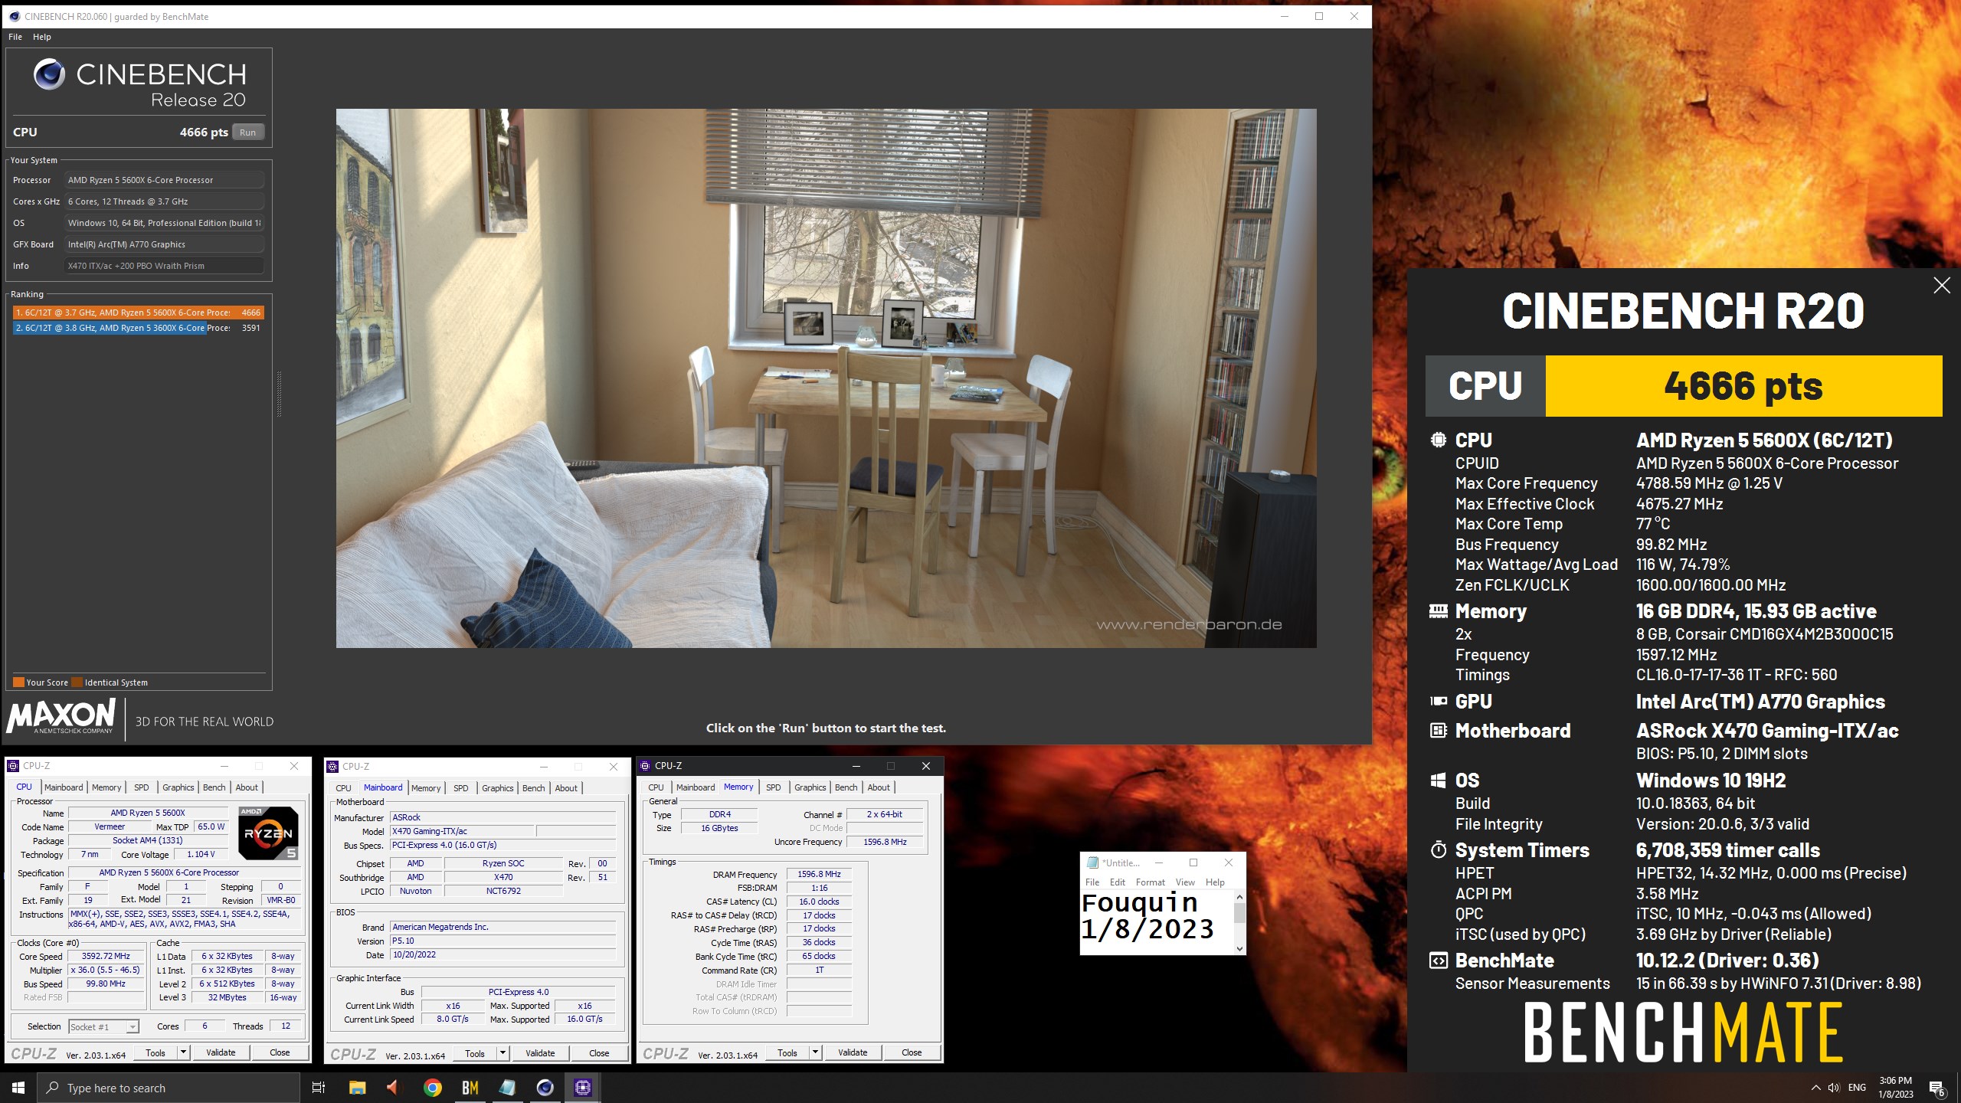
Task: Click Notepad scrollbar down arrow
Action: [x=1239, y=948]
